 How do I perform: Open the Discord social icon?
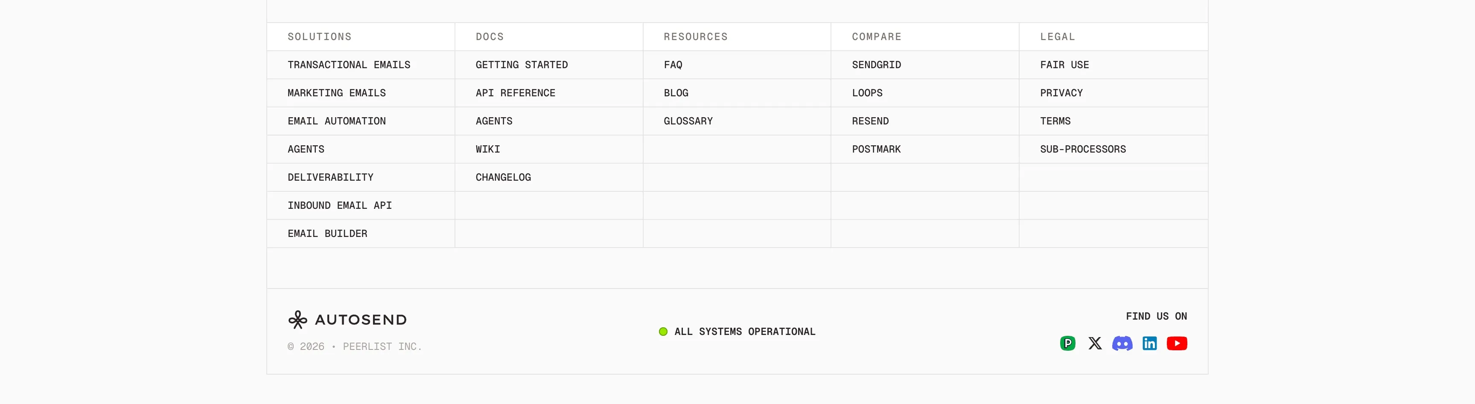coord(1122,343)
